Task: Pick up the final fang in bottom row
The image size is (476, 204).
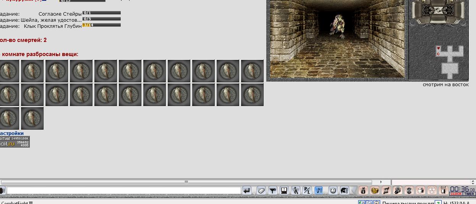Action: click(x=32, y=118)
